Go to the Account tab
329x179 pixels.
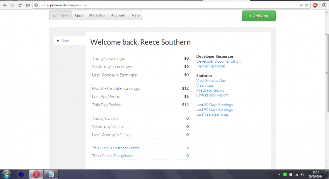pyautogui.click(x=118, y=15)
